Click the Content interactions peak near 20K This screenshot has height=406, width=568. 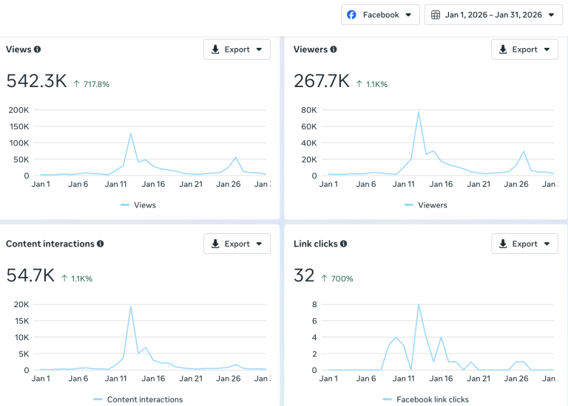pyautogui.click(x=131, y=306)
